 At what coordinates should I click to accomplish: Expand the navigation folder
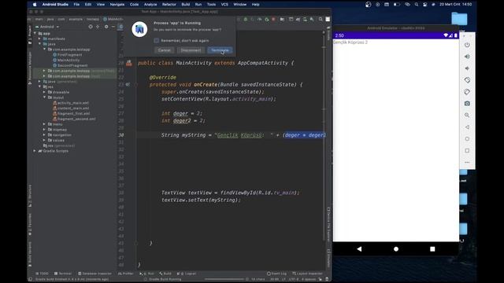point(44,134)
